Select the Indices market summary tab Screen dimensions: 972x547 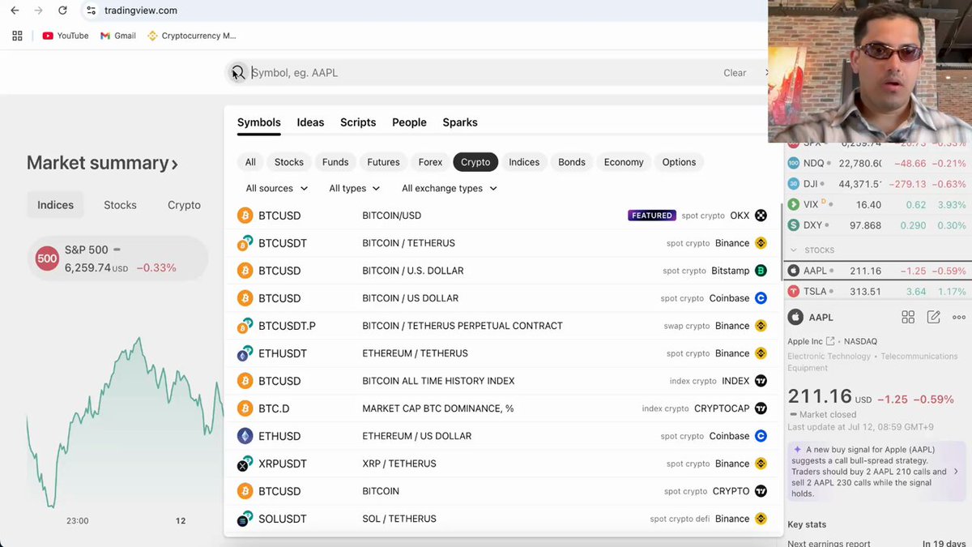pos(55,205)
